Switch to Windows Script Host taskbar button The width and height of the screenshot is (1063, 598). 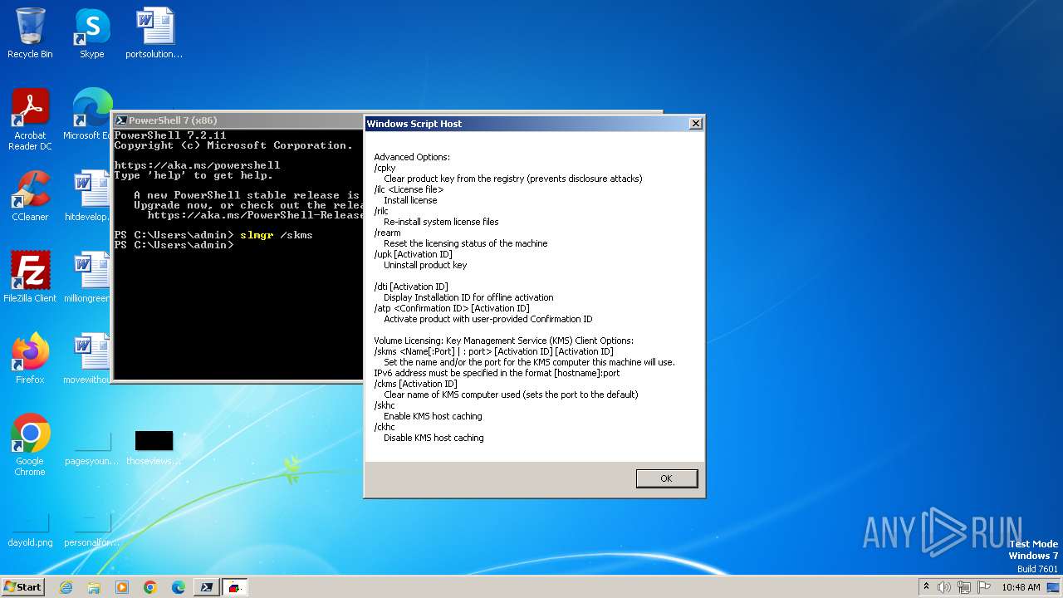point(235,587)
